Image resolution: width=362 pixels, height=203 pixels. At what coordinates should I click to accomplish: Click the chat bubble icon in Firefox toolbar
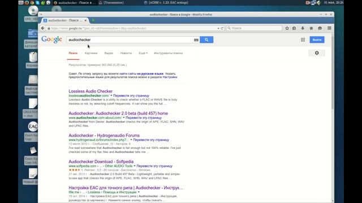pyautogui.click(x=320, y=28)
